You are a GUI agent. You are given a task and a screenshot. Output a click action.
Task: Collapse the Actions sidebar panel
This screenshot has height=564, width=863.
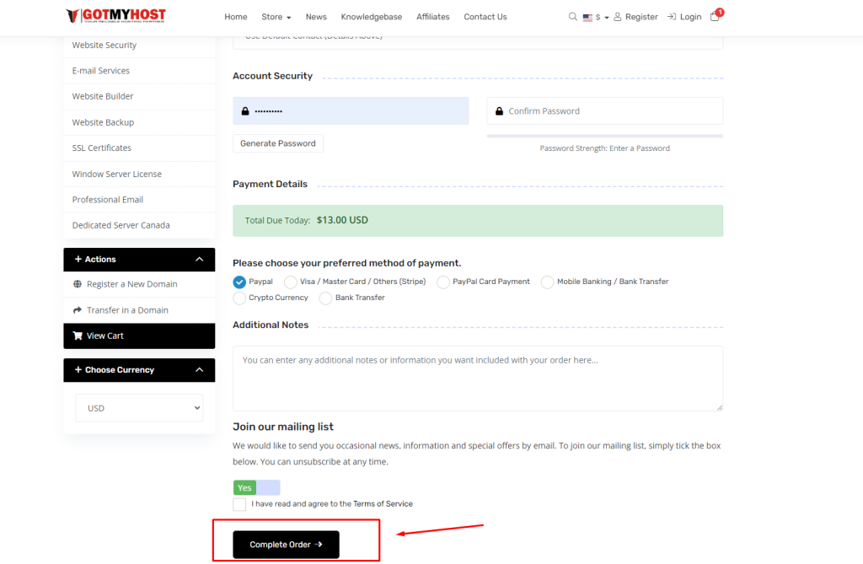pos(199,260)
